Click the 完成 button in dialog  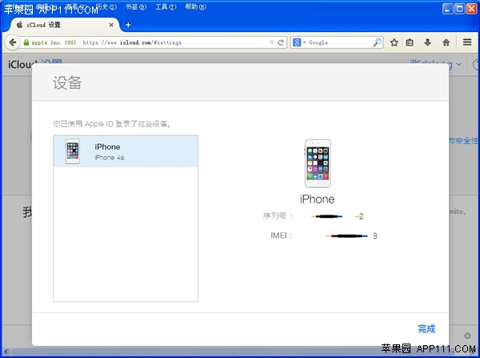click(426, 328)
